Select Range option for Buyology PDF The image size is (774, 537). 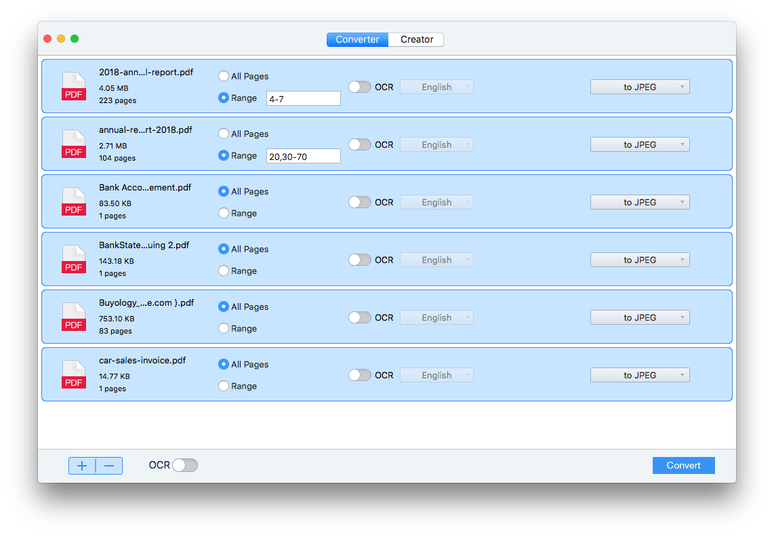click(x=224, y=328)
